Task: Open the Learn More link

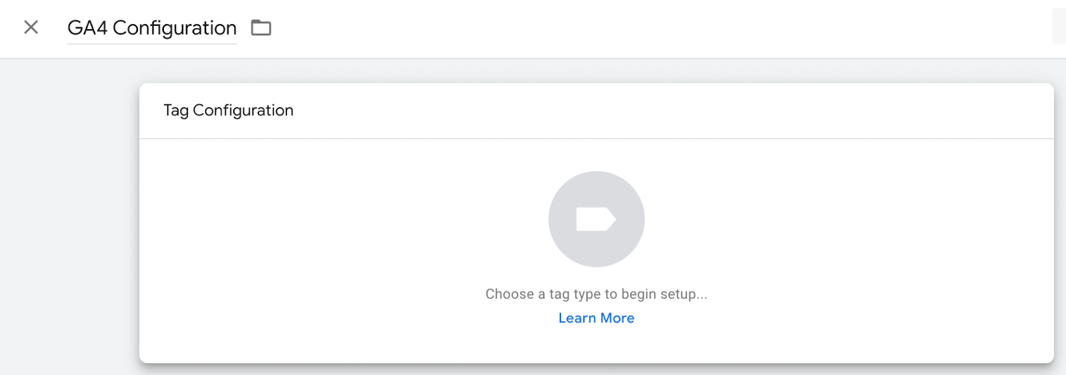Action: [596, 318]
